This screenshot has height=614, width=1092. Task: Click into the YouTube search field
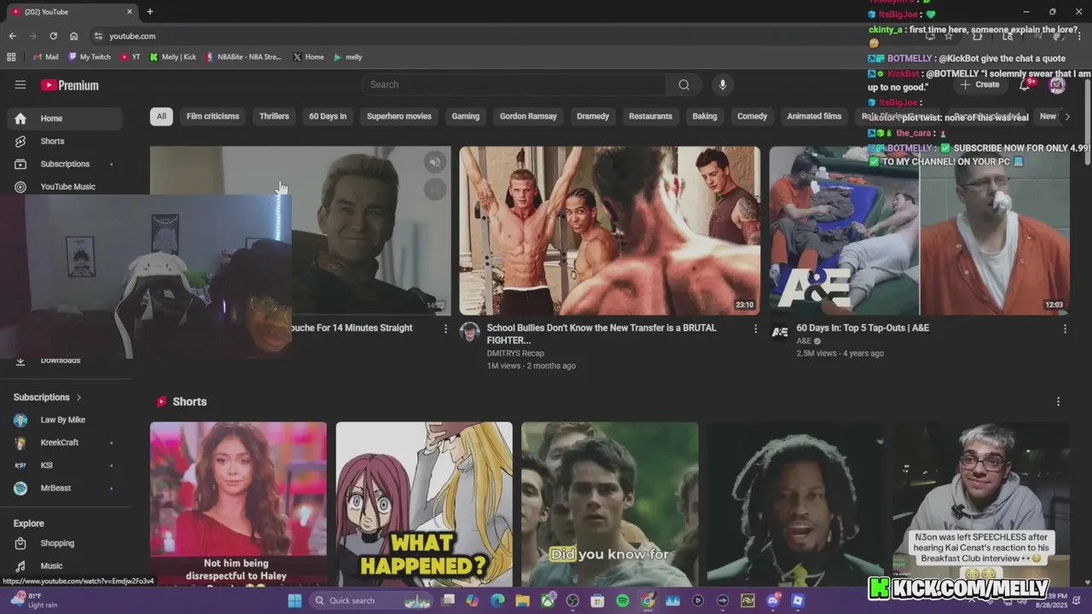coord(515,84)
